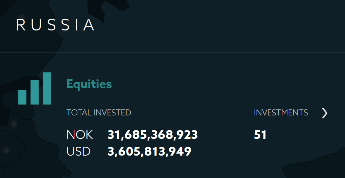Screen dimensions: 345x178
Task: Click the middle bar in Equities icon
Action: tap(34, 92)
